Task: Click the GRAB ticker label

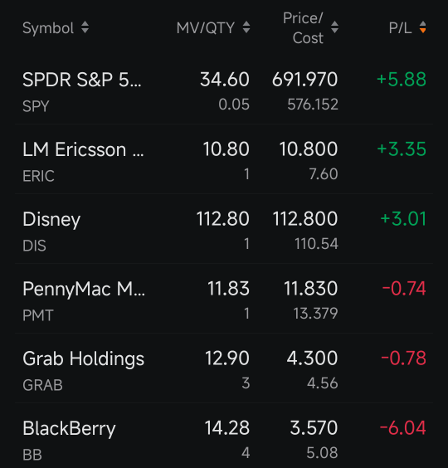Action: 42,385
